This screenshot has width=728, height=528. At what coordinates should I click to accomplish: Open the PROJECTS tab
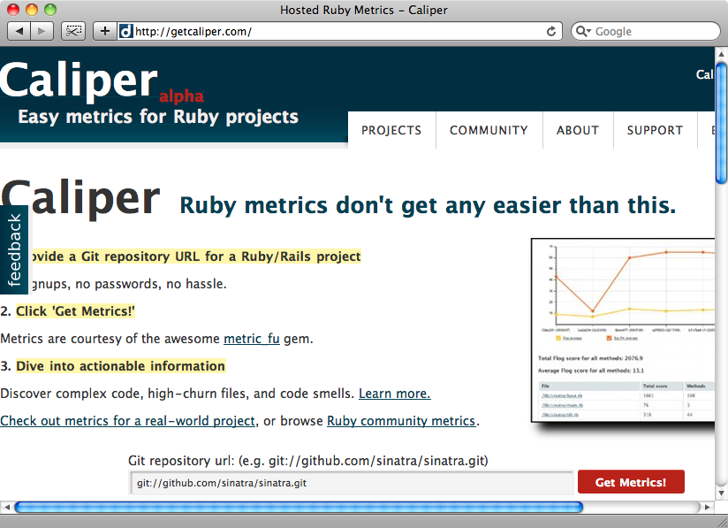point(391,130)
